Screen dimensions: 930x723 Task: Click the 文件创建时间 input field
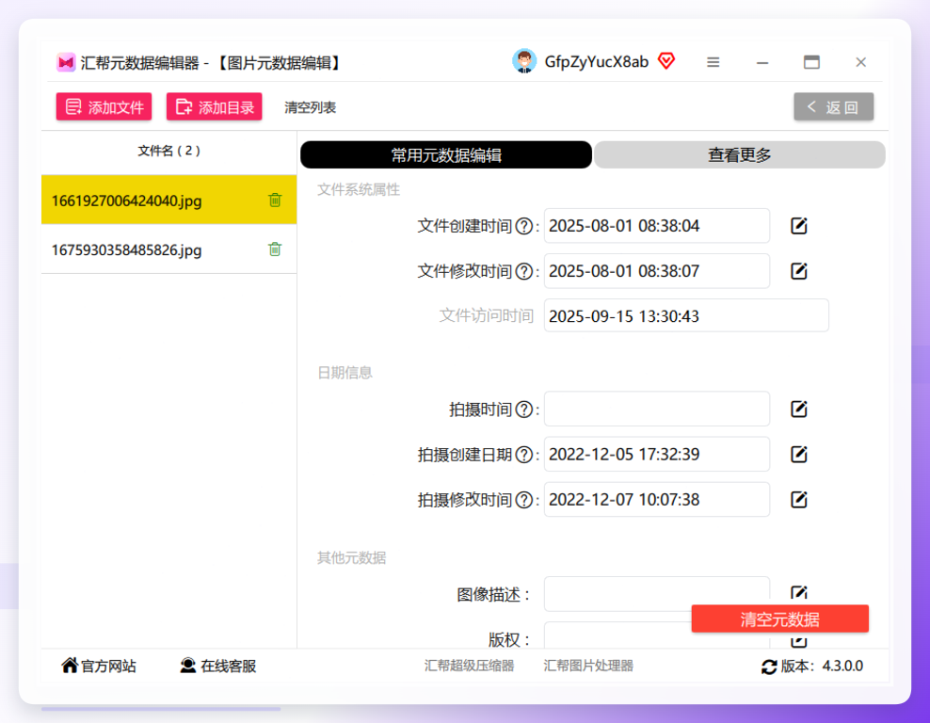click(x=657, y=226)
